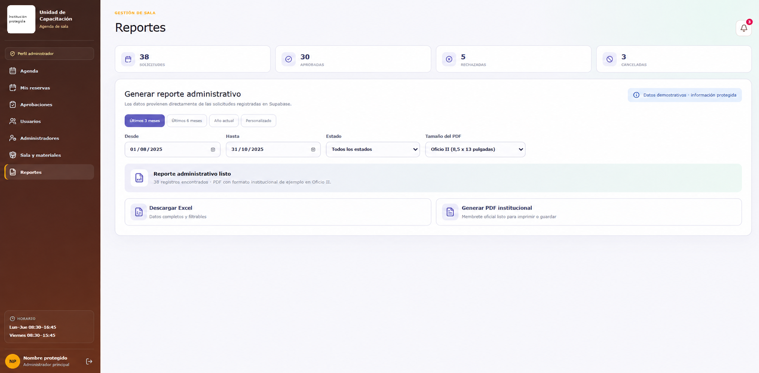Open the Estado dropdown Todos los estados
This screenshot has width=759, height=373.
pos(373,150)
